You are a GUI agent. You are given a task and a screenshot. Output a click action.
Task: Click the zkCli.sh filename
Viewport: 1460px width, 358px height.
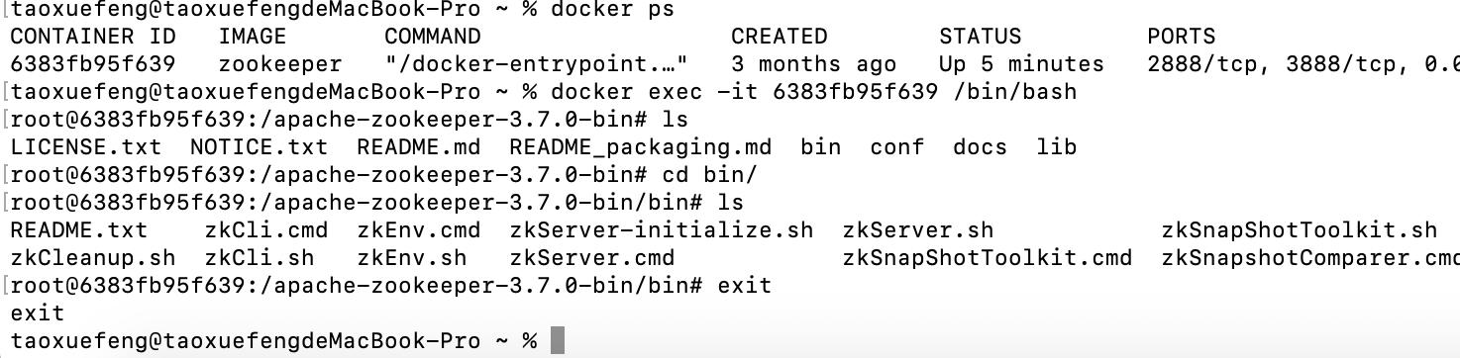pyautogui.click(x=260, y=258)
